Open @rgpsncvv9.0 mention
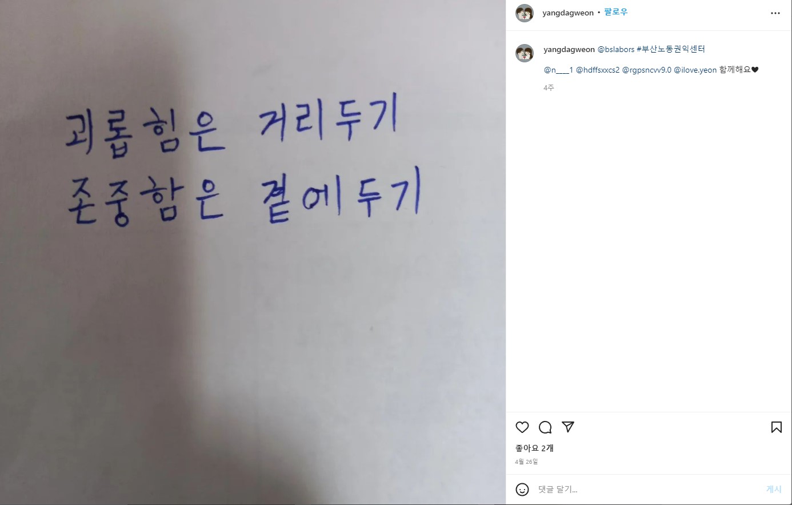 pos(647,70)
